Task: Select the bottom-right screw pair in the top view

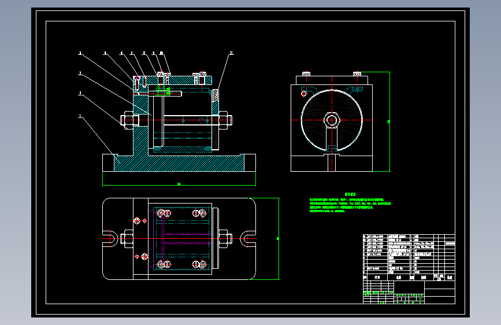Action: point(199,264)
